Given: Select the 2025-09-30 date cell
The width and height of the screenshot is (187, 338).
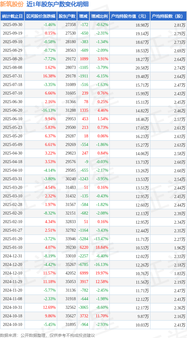Looking at the screenshot, I should [x=12, y=25].
